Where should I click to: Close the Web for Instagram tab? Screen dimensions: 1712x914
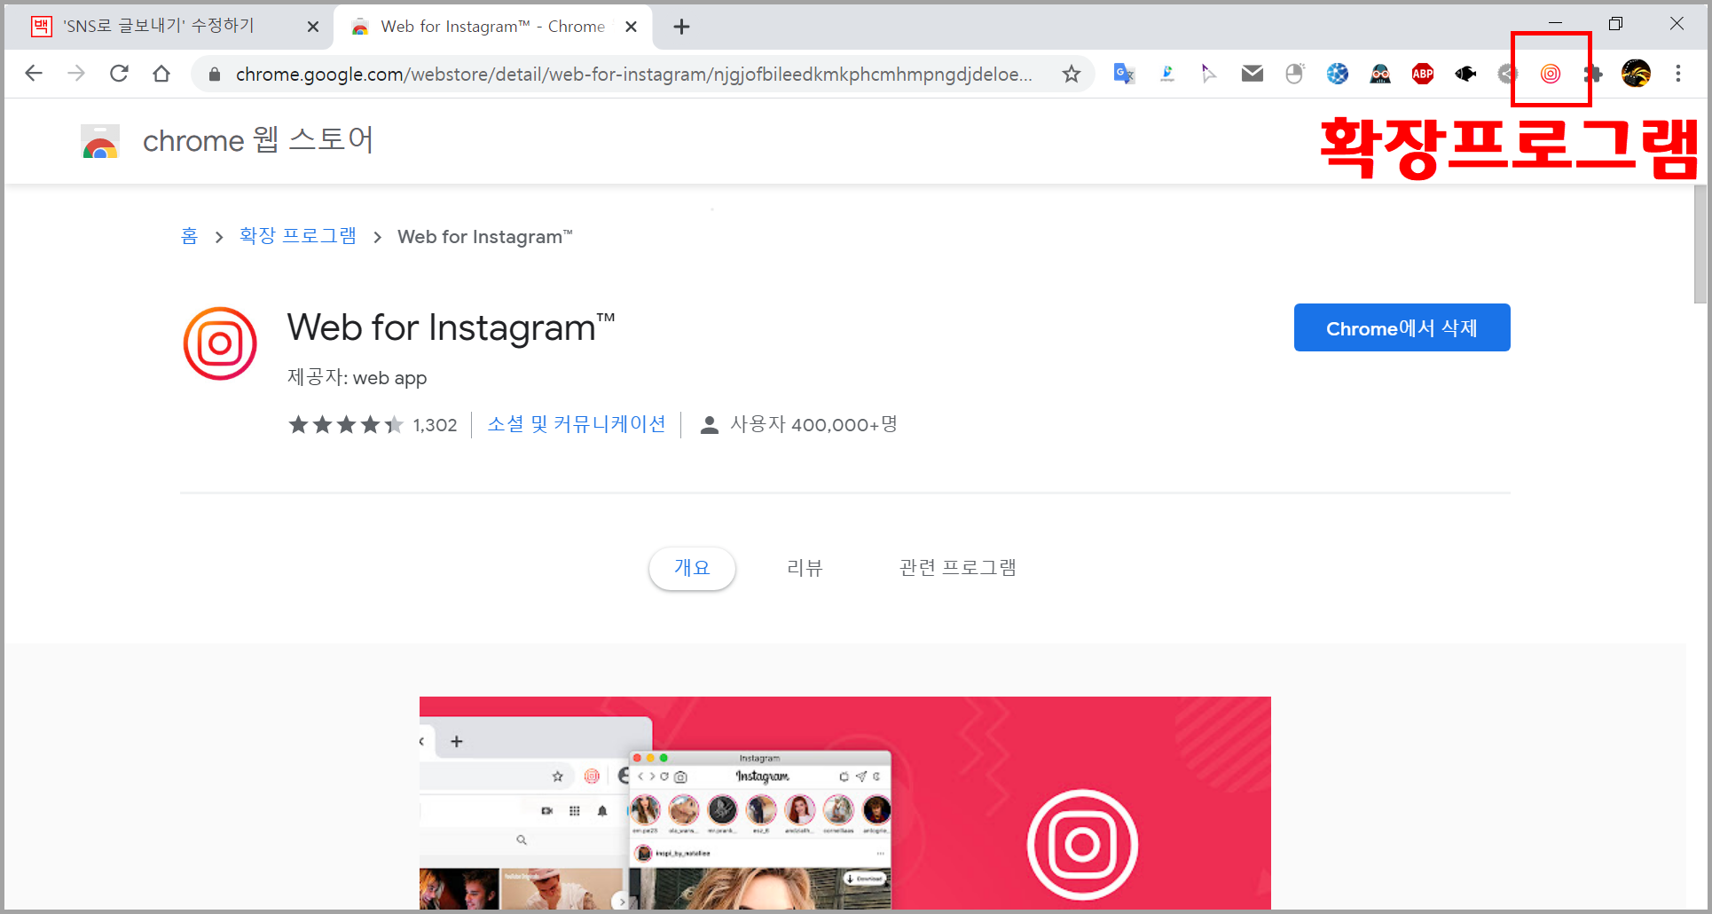[x=631, y=27]
